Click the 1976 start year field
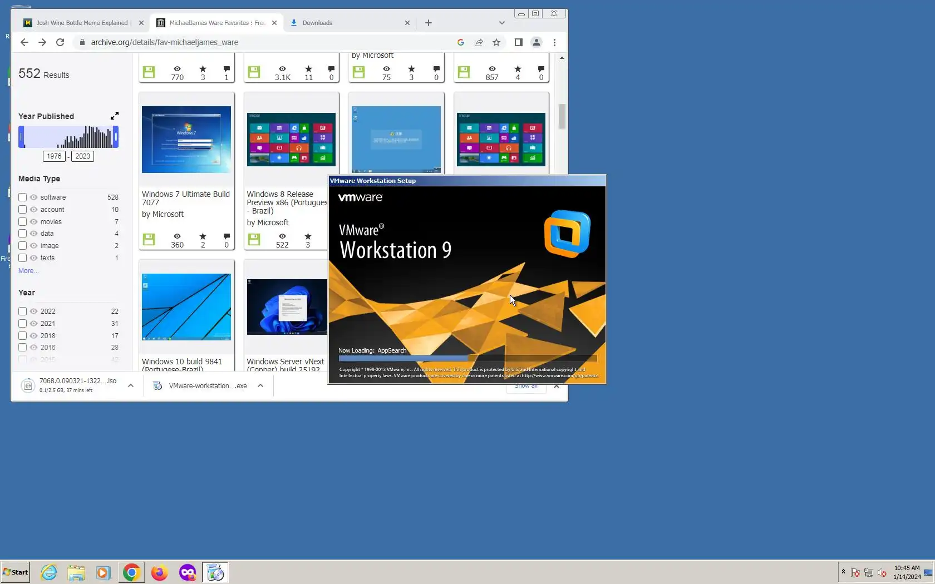935x584 pixels. tap(54, 156)
